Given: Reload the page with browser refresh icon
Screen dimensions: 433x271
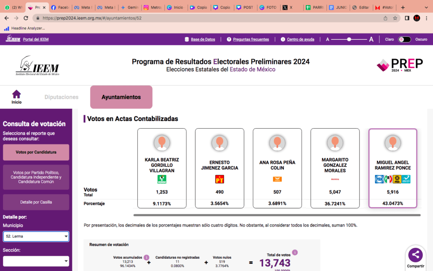Looking at the screenshot, I should coord(26,18).
